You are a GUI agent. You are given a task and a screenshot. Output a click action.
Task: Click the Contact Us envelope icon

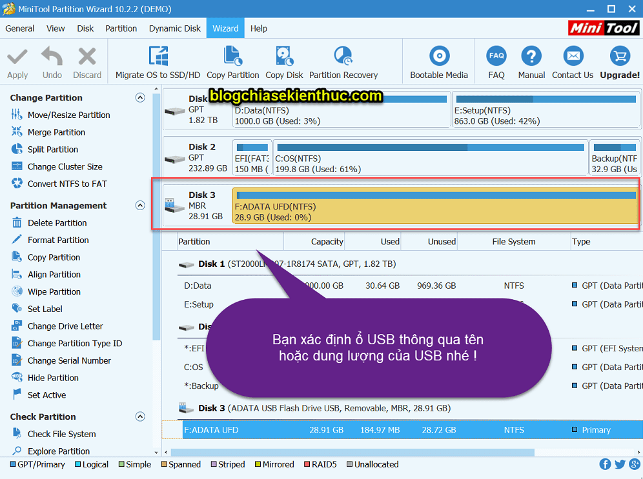(x=573, y=56)
